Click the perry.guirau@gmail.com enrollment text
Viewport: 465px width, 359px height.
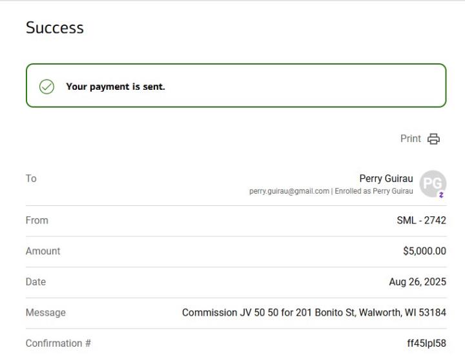tap(331, 191)
